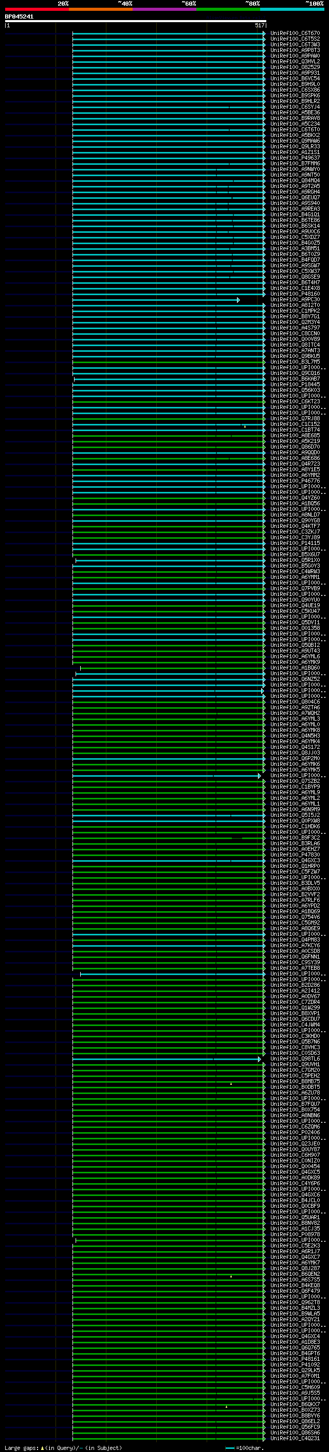This screenshot has height=1452, width=329.
Task: Click label UniRef100_P08978
Action: [x=295, y=1235]
